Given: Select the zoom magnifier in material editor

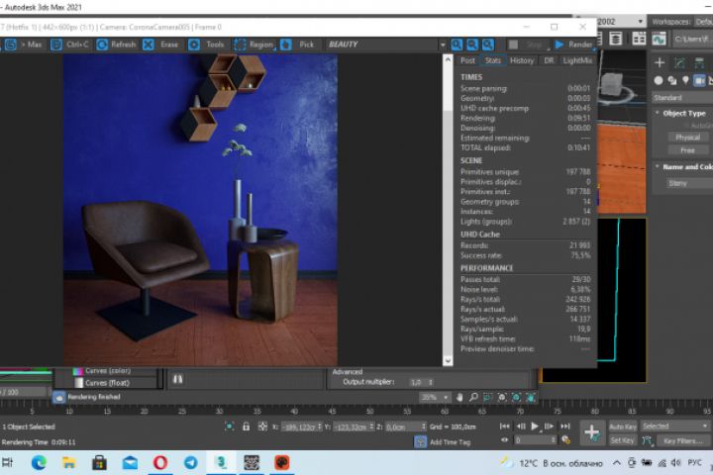Looking at the screenshot, I should [x=473, y=397].
